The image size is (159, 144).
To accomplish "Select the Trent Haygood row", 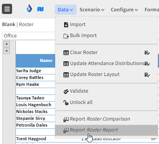I will point(36,139).
